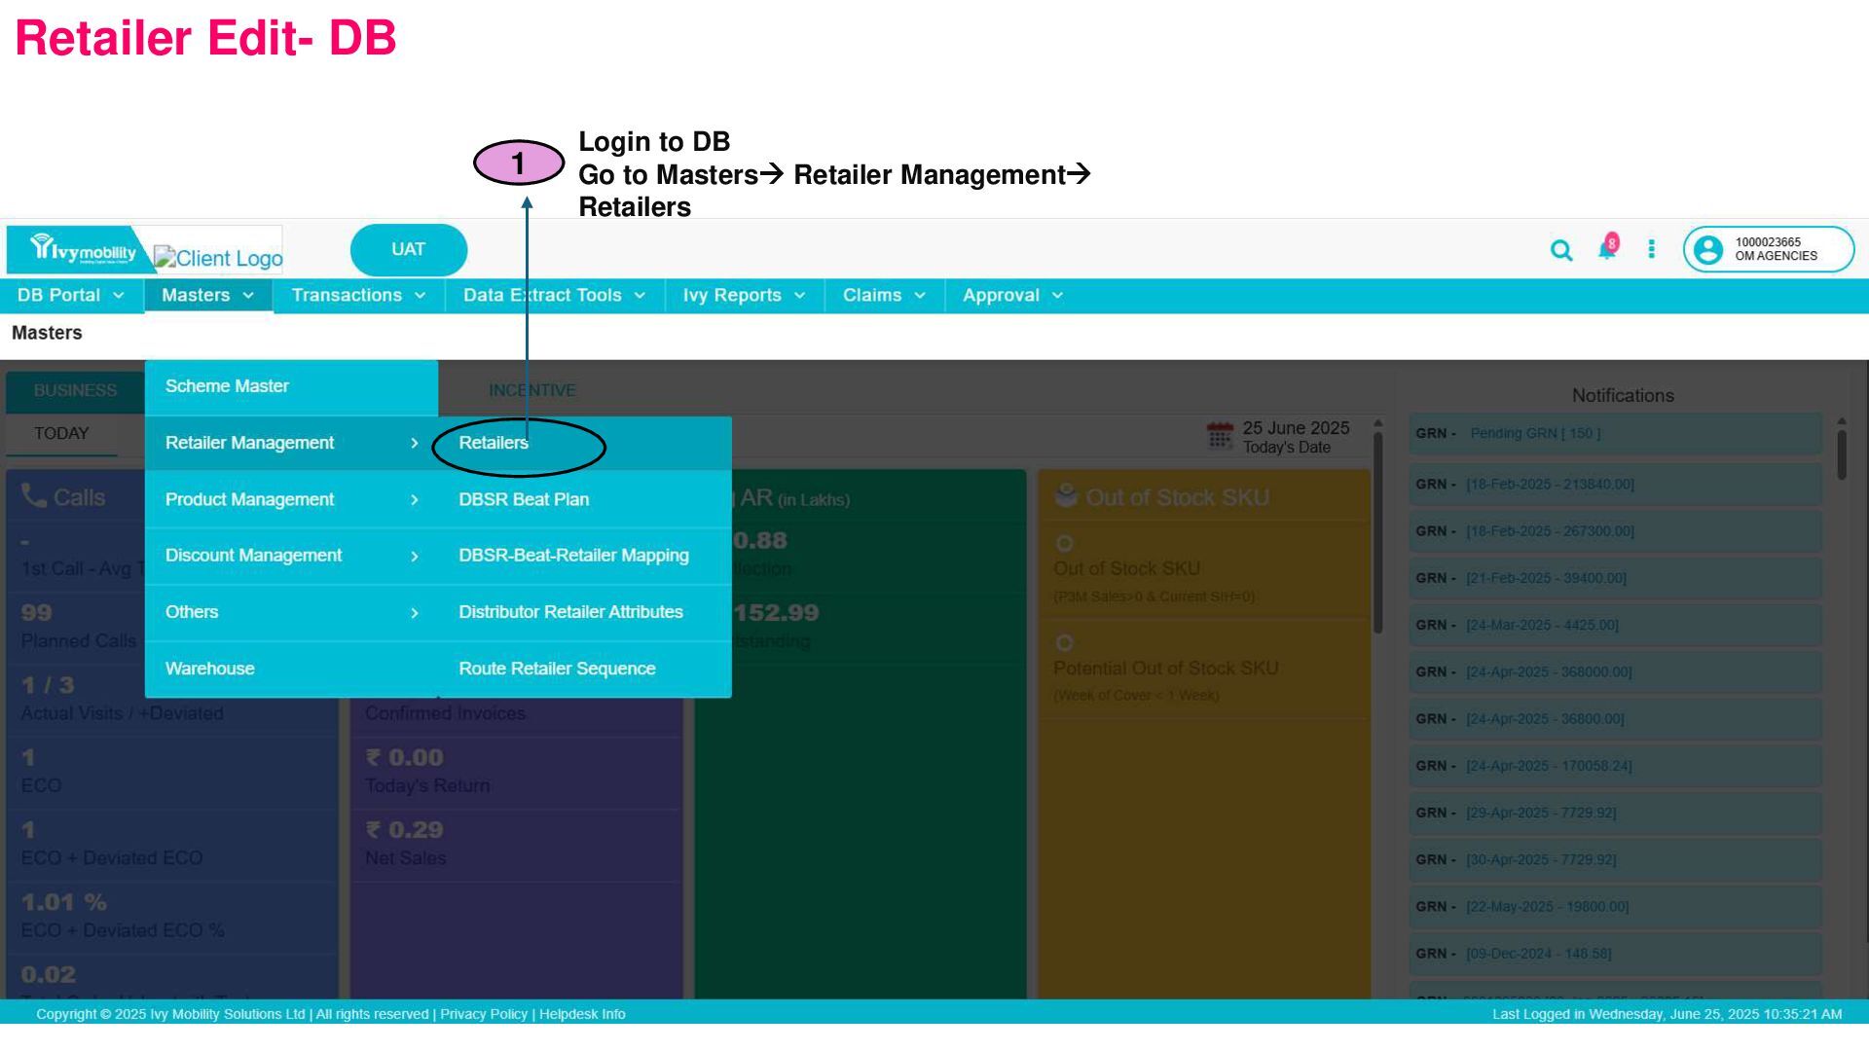The width and height of the screenshot is (1869, 1051).
Task: Click the user avatar icon for OM AGENCIES
Action: point(1708,250)
